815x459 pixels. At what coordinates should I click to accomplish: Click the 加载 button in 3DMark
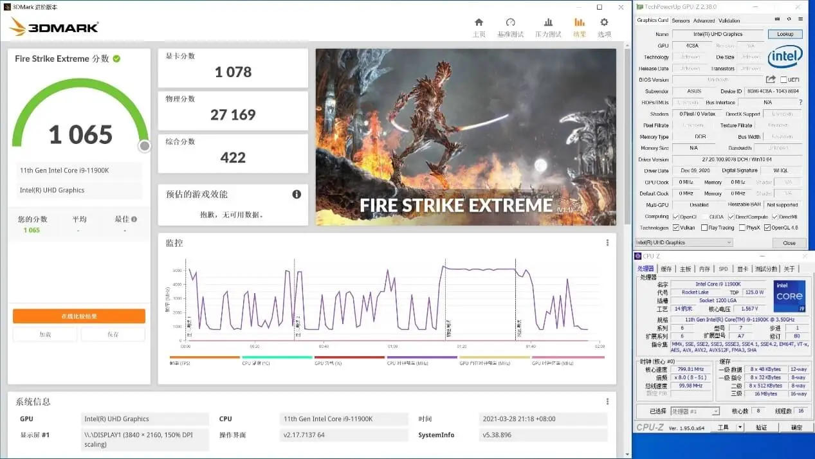point(45,334)
